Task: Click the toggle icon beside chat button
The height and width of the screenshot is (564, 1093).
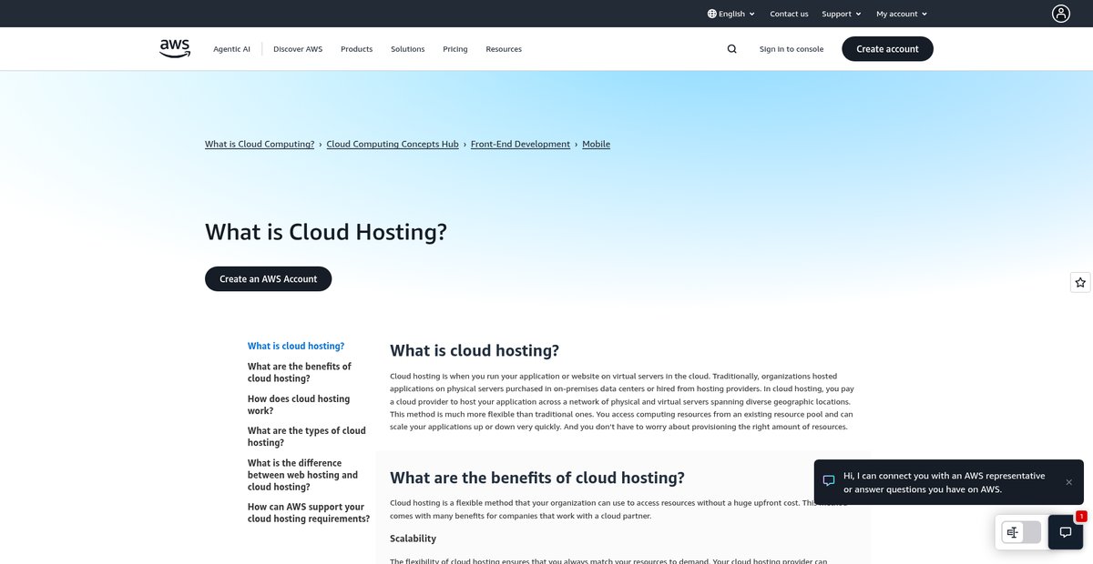Action: point(1021,532)
